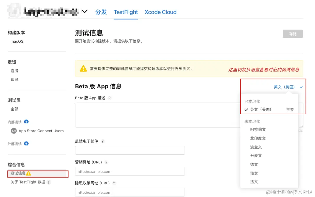
Task: Click the 主要 label in language list
Action: [x=290, y=110]
